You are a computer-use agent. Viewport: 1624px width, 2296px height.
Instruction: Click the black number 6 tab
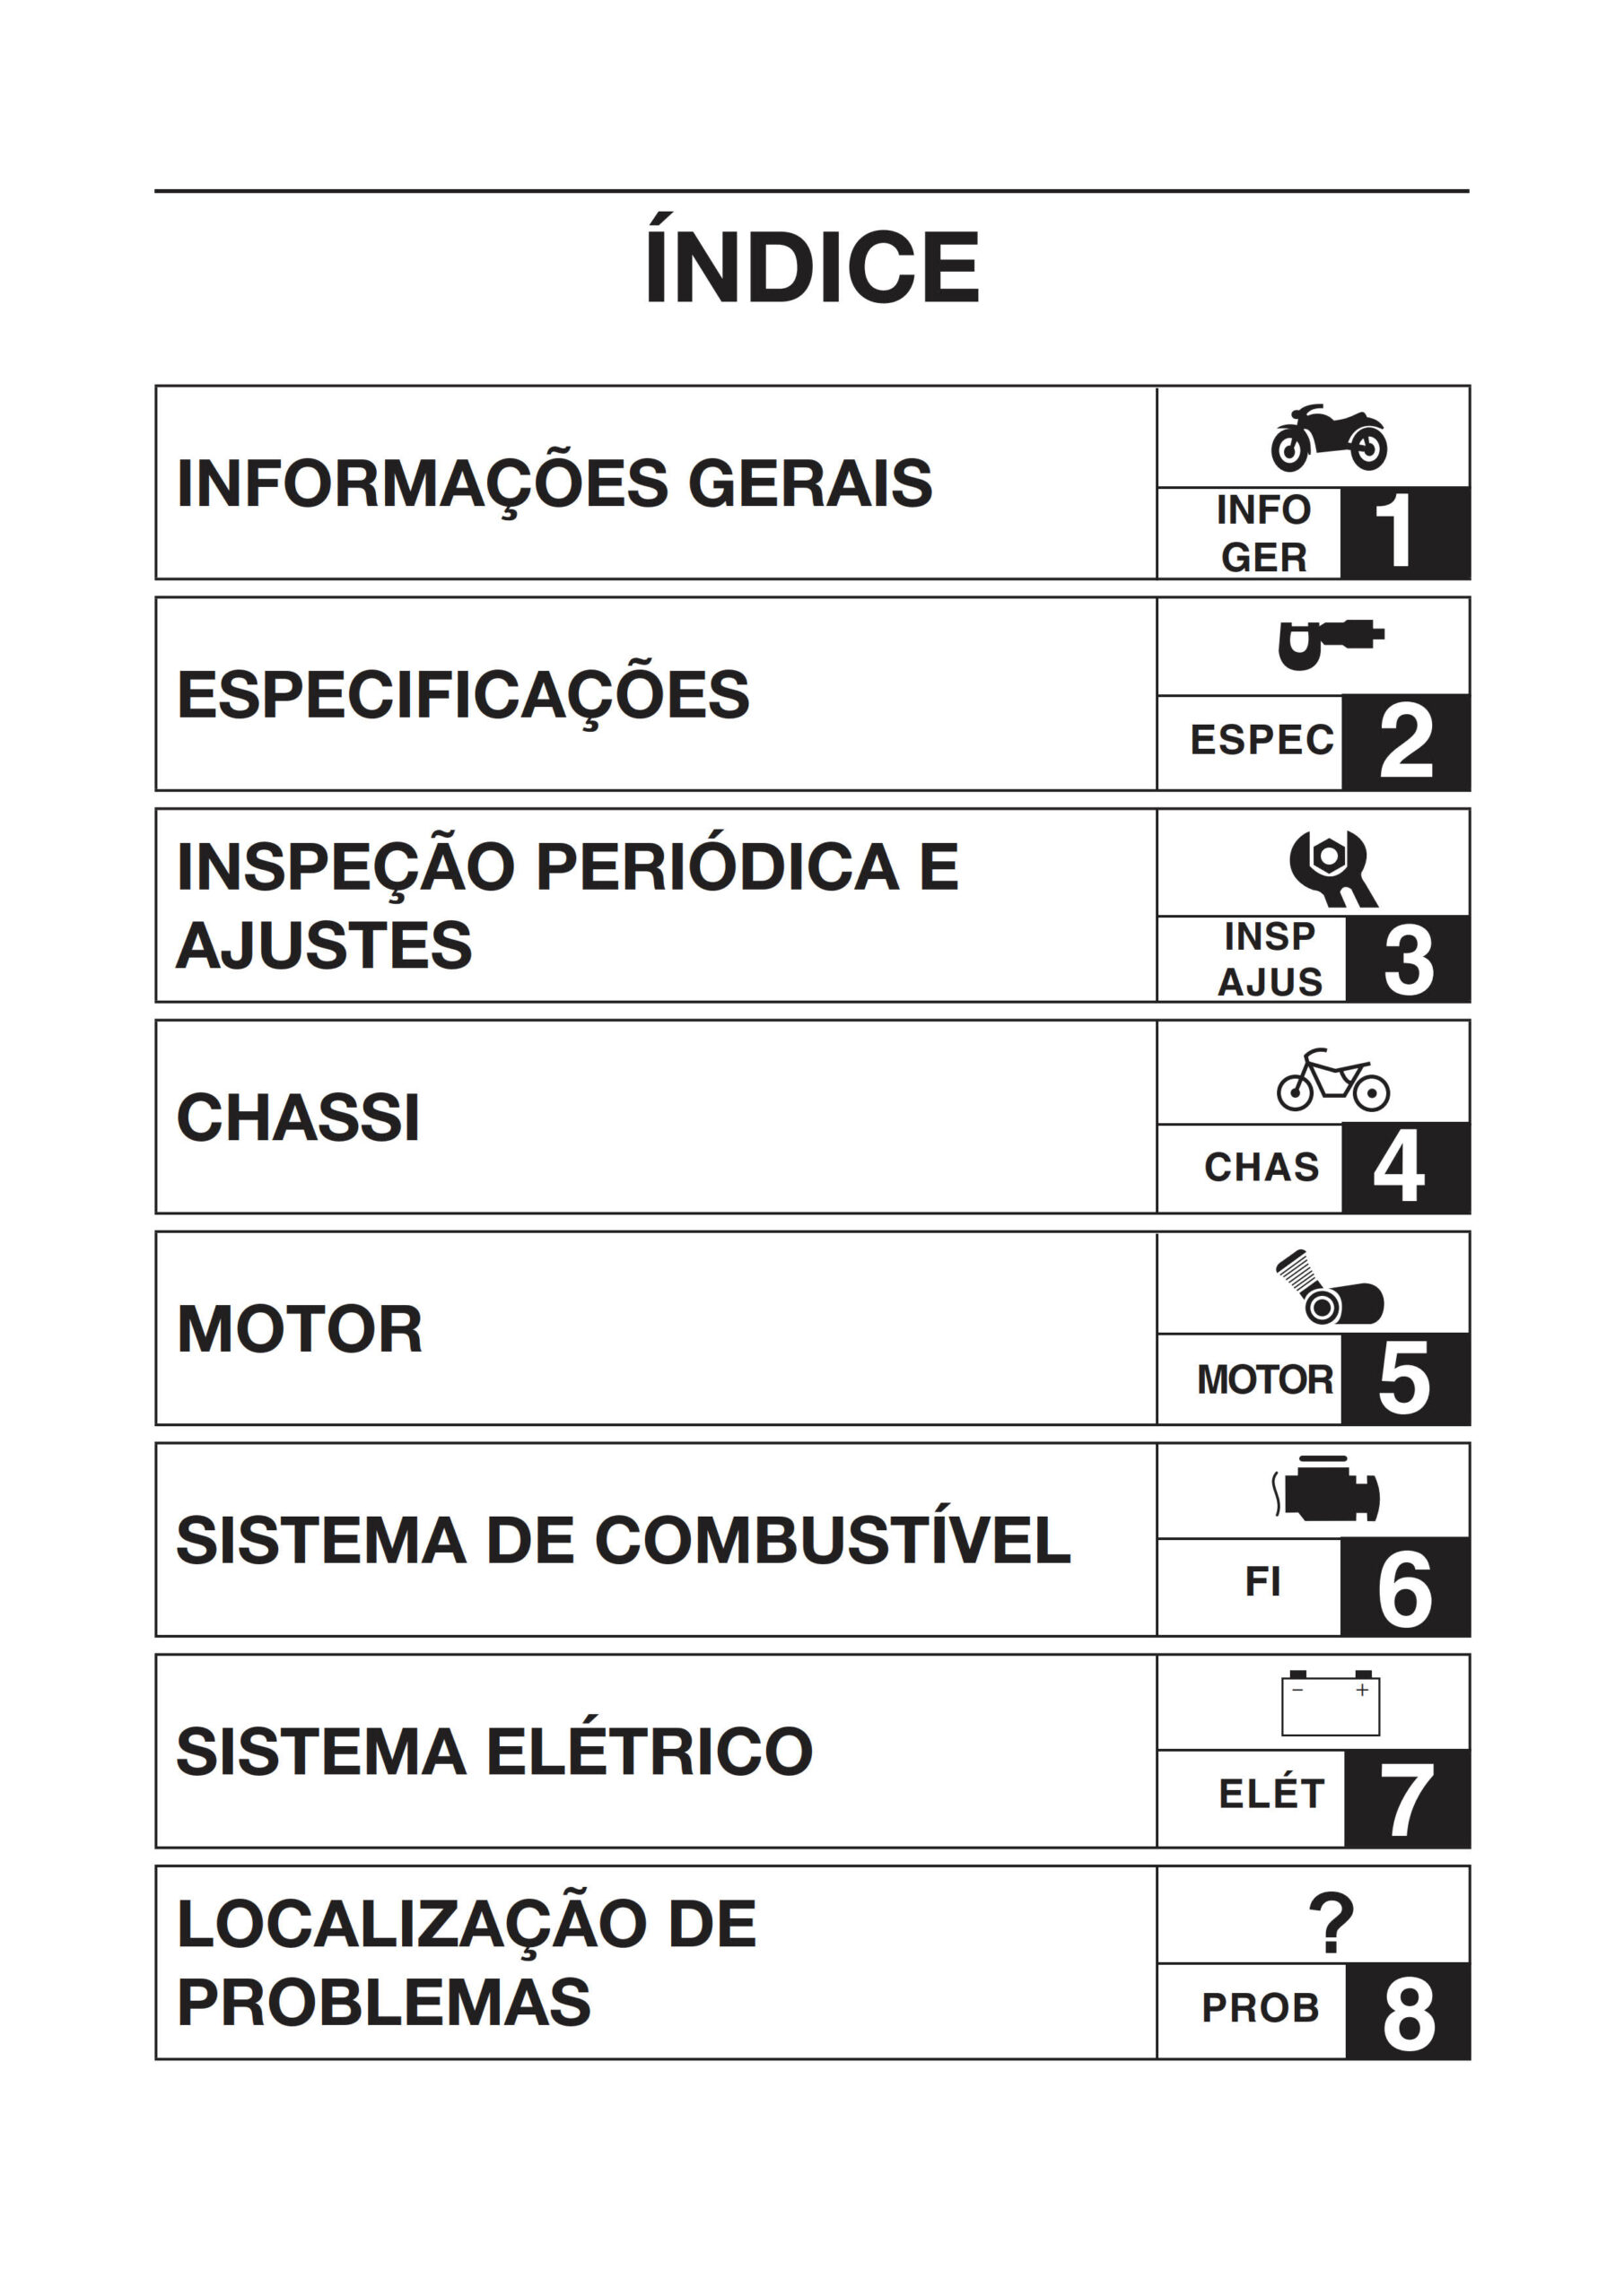point(1404,1588)
